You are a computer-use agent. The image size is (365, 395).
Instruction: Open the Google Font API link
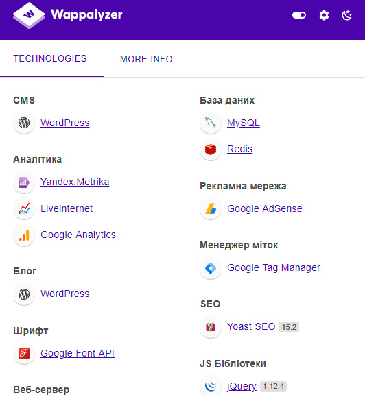pyautogui.click(x=78, y=353)
